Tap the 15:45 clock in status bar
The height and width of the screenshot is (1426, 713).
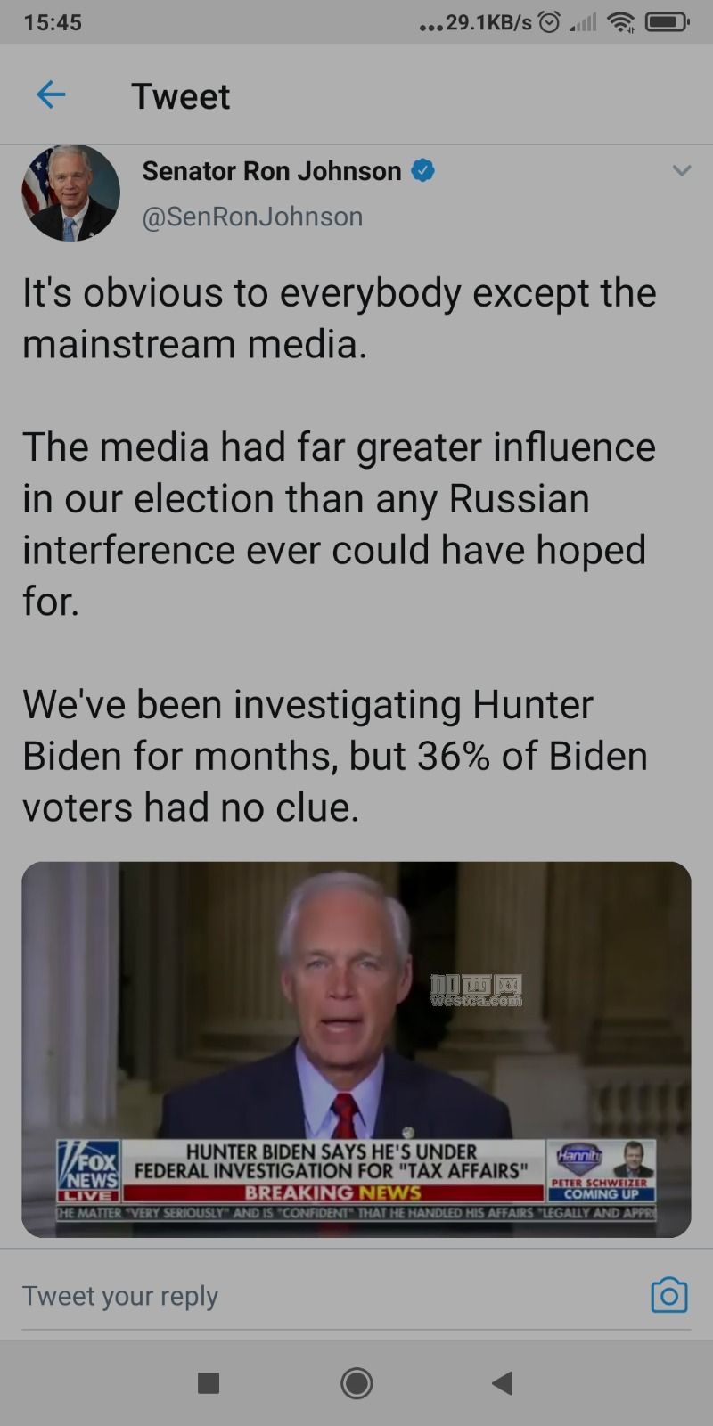click(53, 22)
